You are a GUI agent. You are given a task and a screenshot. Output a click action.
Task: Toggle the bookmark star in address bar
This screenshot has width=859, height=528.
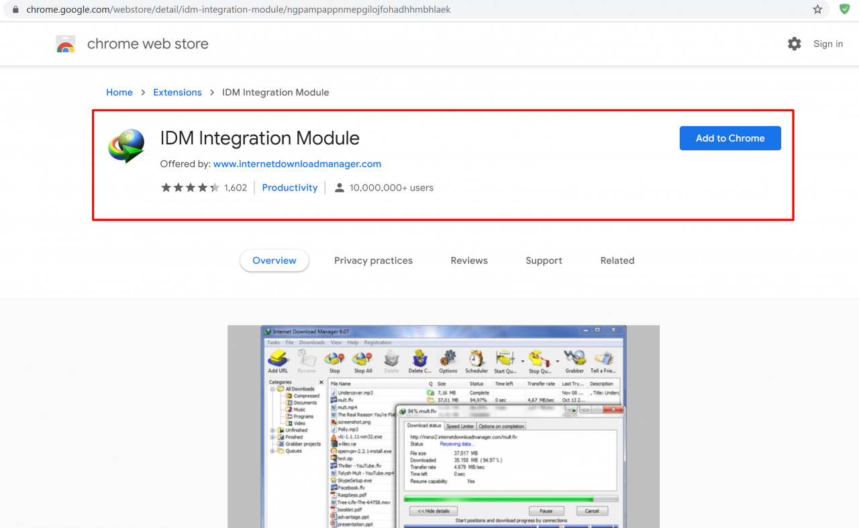click(817, 9)
